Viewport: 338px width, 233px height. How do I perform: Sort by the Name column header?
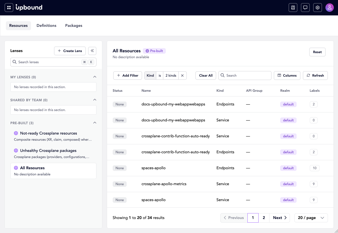coord(146,91)
